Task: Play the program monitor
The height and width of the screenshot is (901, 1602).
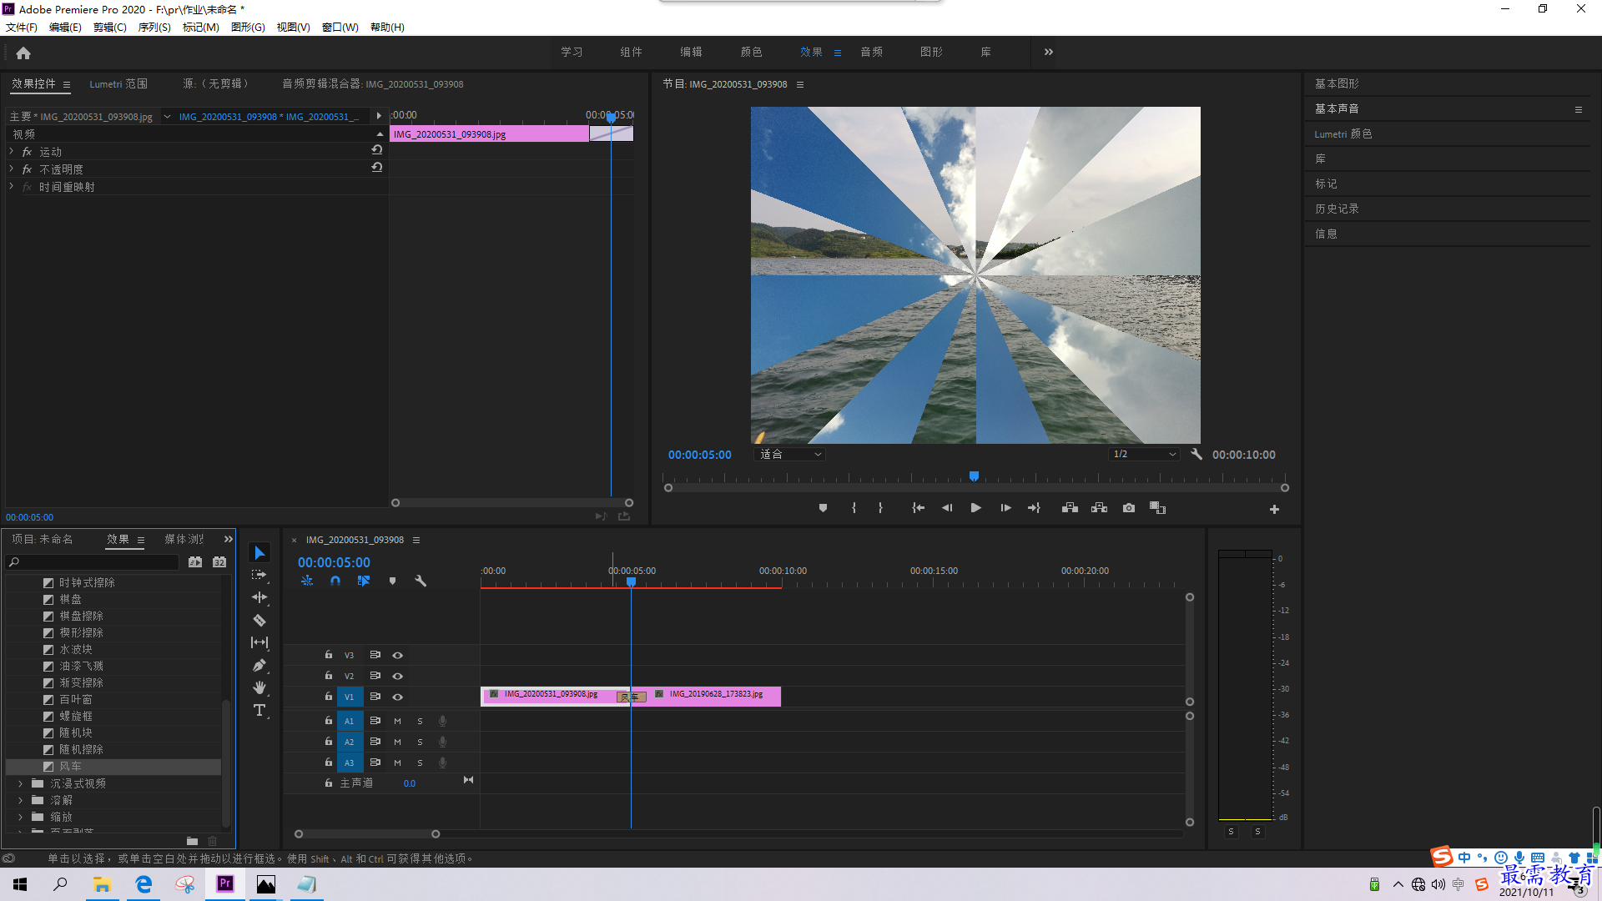Action: tap(975, 508)
